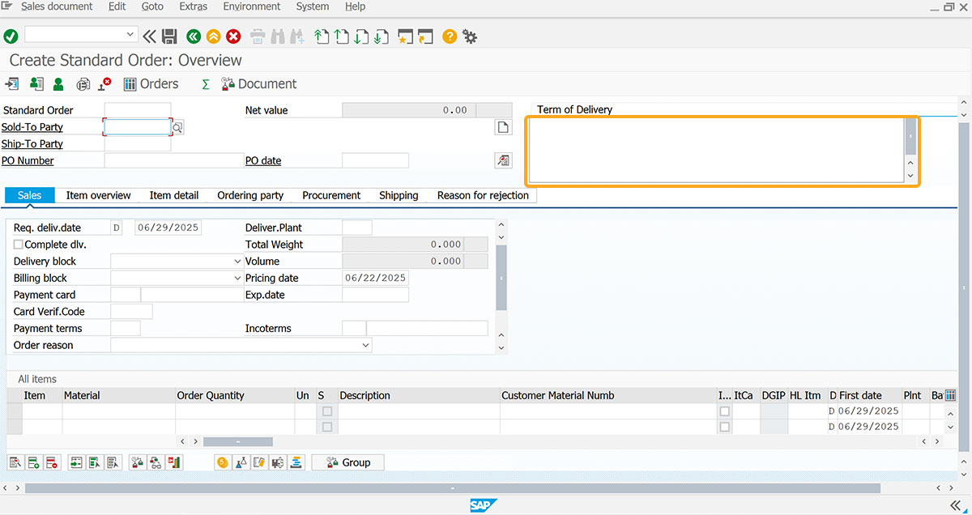Click the items table horizontal scrollbar
The image size is (972, 515).
[x=237, y=441]
